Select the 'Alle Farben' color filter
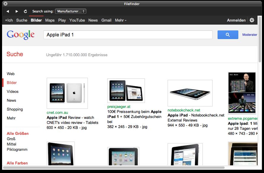This screenshot has height=173, width=264. [x=17, y=163]
